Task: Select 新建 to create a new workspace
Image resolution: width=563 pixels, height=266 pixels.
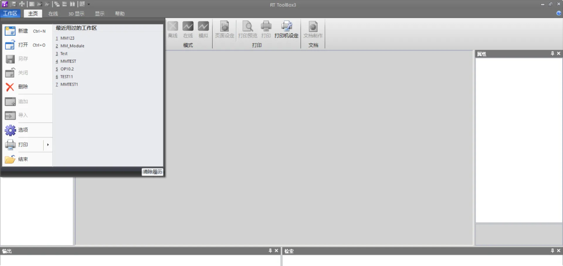Action: coord(27,31)
